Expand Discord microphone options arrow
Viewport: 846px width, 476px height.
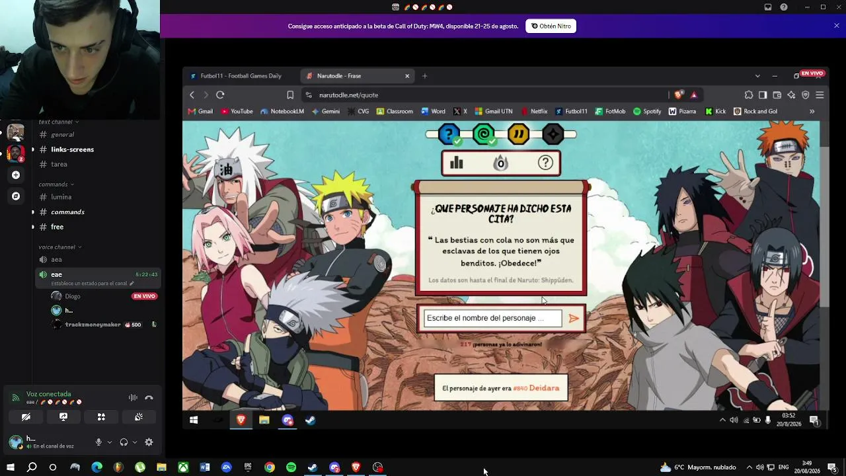tap(110, 442)
